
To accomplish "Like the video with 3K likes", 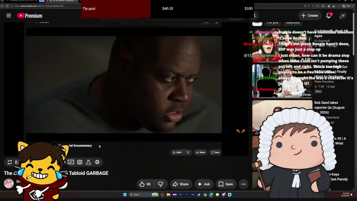I will click(x=145, y=184).
